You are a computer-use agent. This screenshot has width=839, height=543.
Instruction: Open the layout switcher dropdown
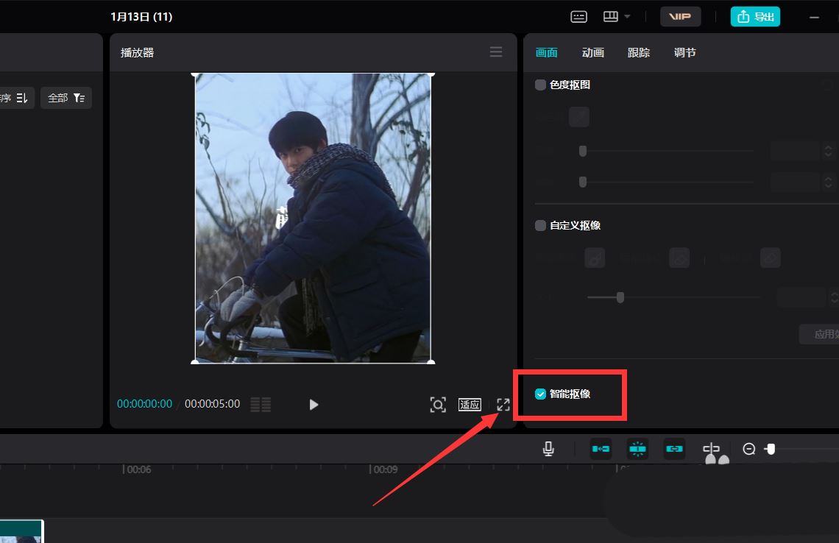tap(617, 17)
